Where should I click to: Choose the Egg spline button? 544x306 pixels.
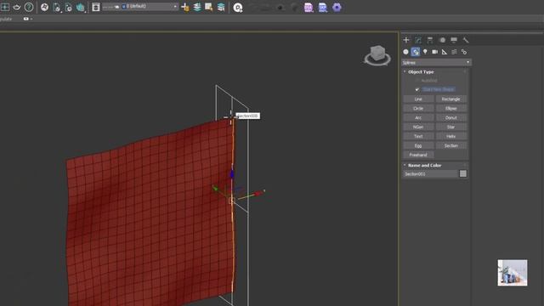click(x=418, y=145)
